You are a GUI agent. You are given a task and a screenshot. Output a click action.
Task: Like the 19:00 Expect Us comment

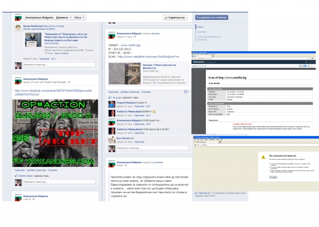139,124
